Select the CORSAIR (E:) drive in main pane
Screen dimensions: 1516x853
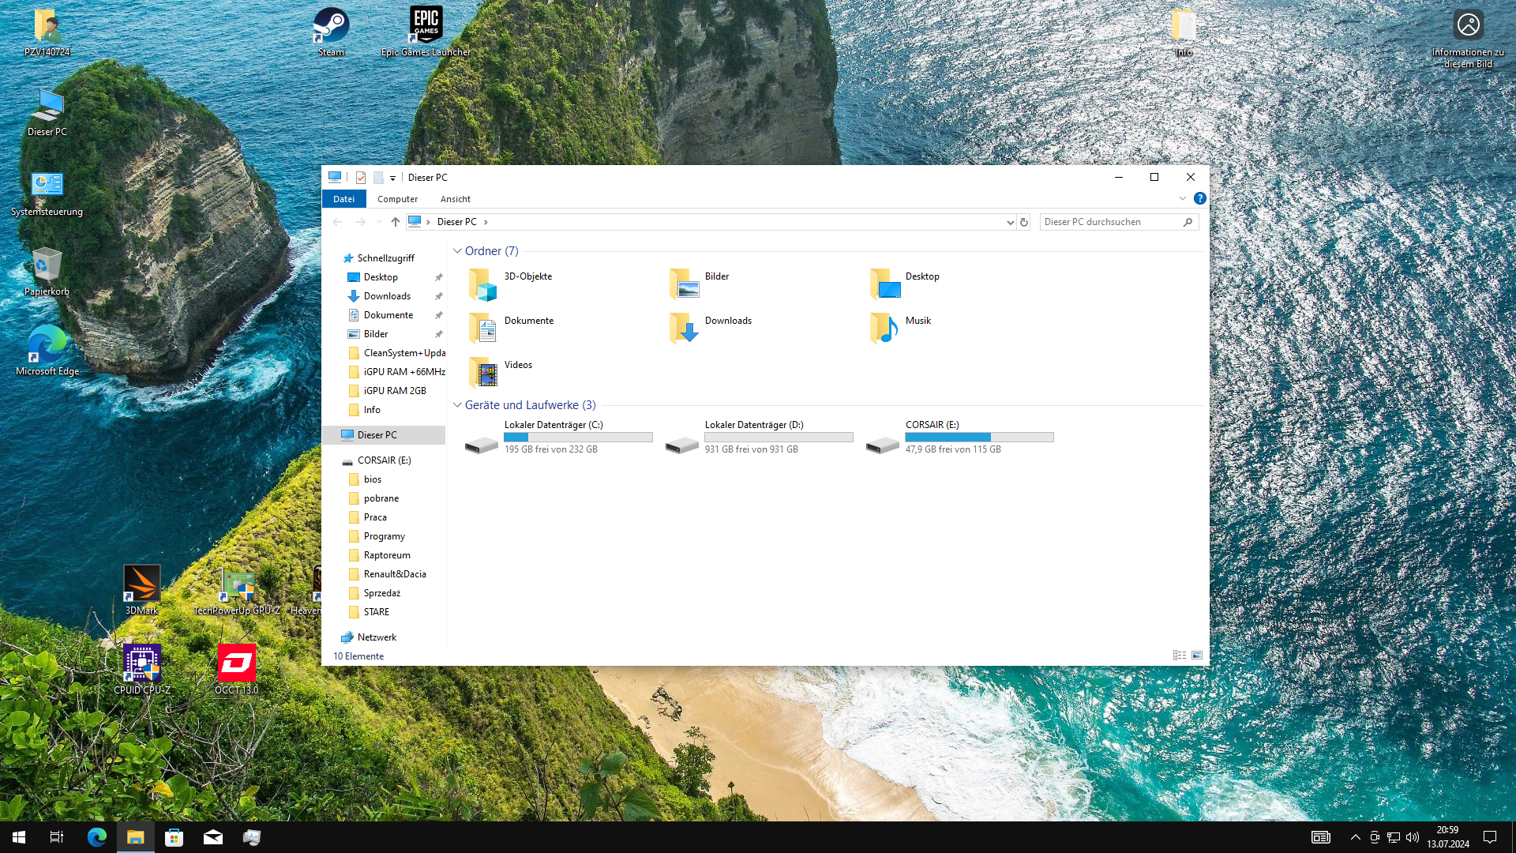click(960, 438)
